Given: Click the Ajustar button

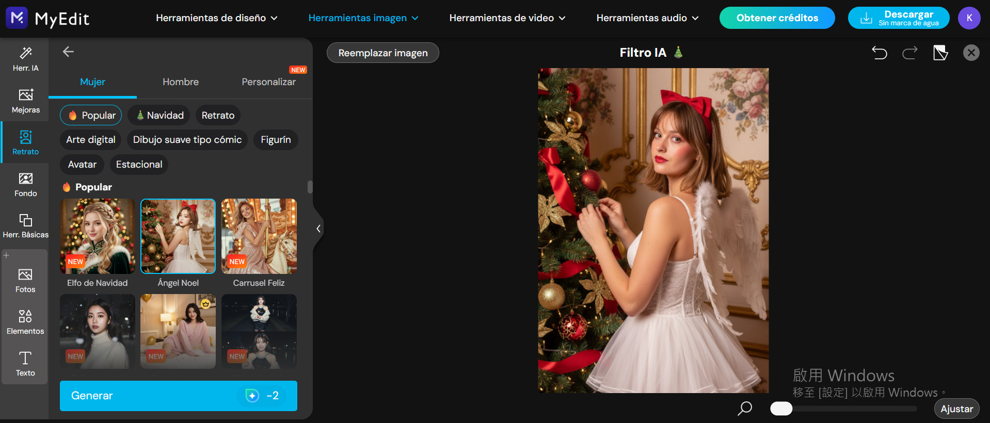Looking at the screenshot, I should point(956,409).
